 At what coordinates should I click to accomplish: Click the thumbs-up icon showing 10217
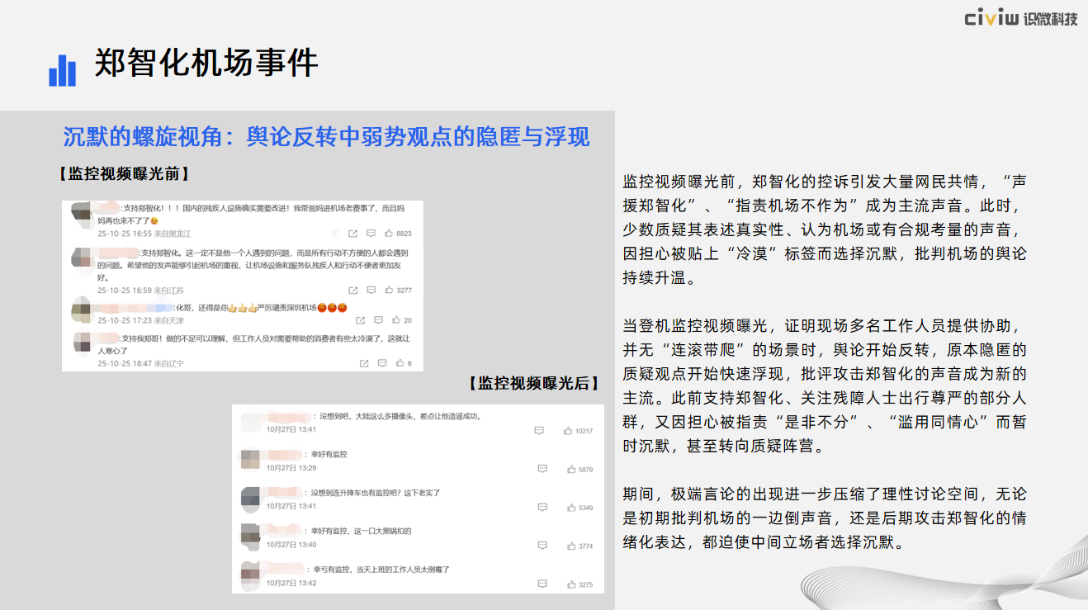[x=568, y=431]
